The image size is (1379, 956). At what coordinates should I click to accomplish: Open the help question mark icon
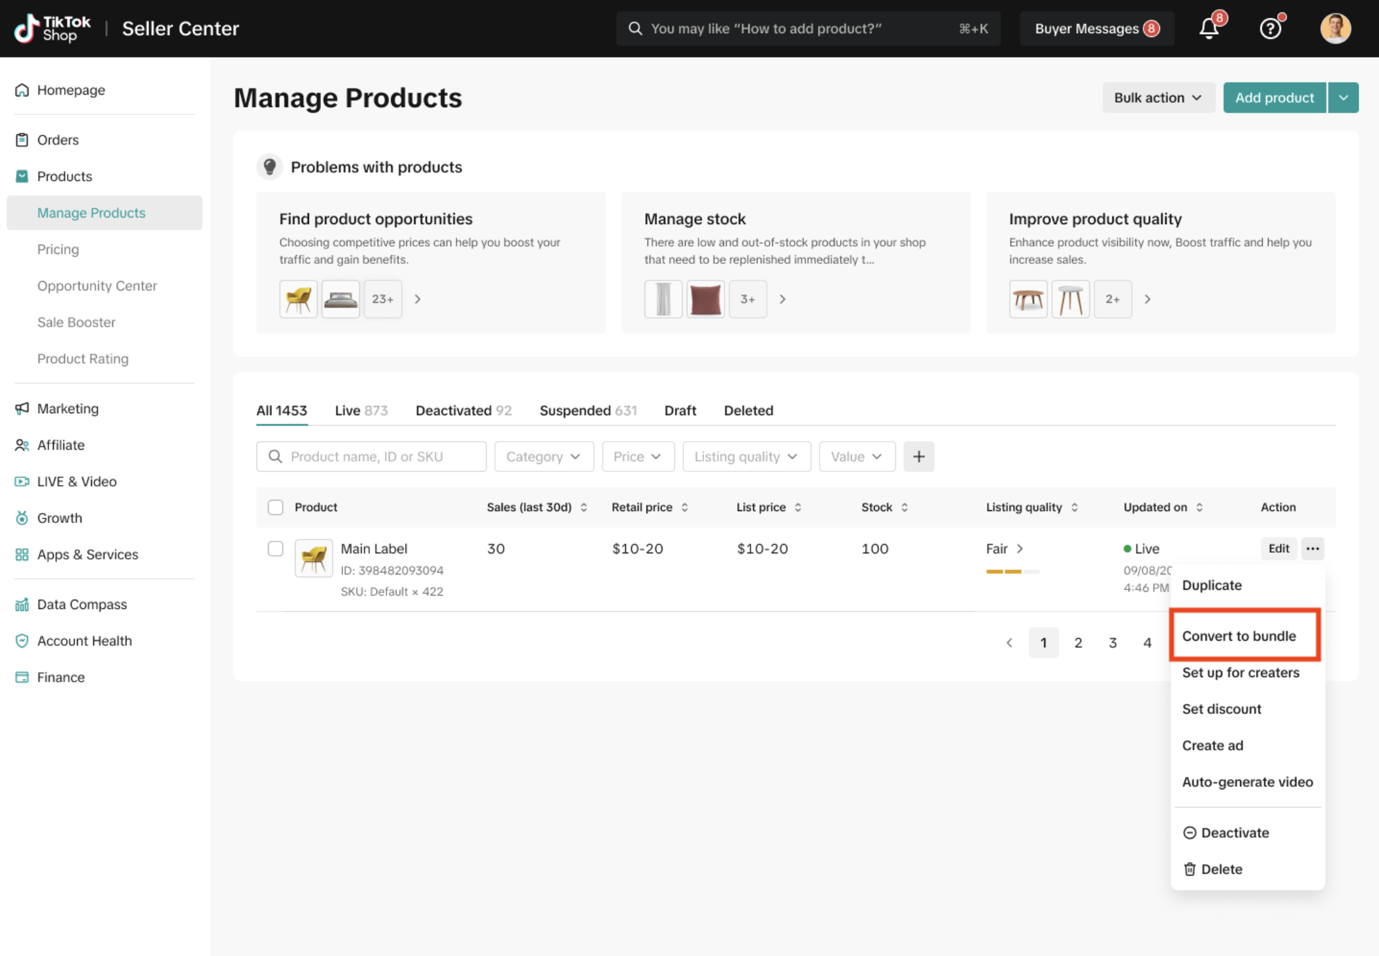coord(1270,28)
